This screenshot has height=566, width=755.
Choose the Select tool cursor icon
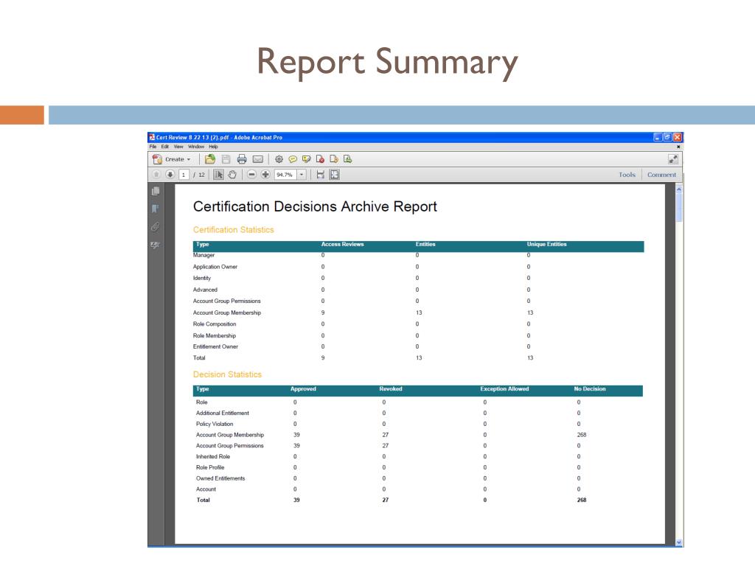pyautogui.click(x=218, y=175)
